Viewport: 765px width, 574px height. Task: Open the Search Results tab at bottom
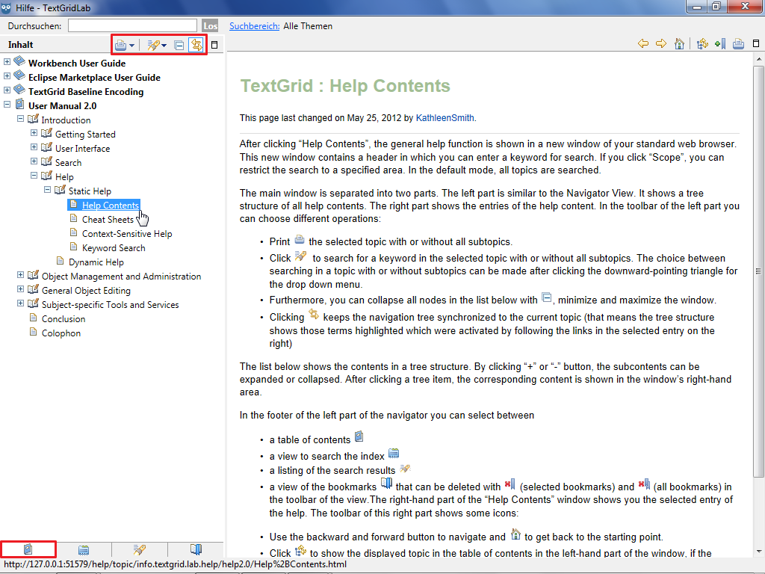coord(140,550)
